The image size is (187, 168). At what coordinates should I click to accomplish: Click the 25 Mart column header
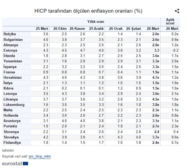pyautogui.click(x=42, y=29)
